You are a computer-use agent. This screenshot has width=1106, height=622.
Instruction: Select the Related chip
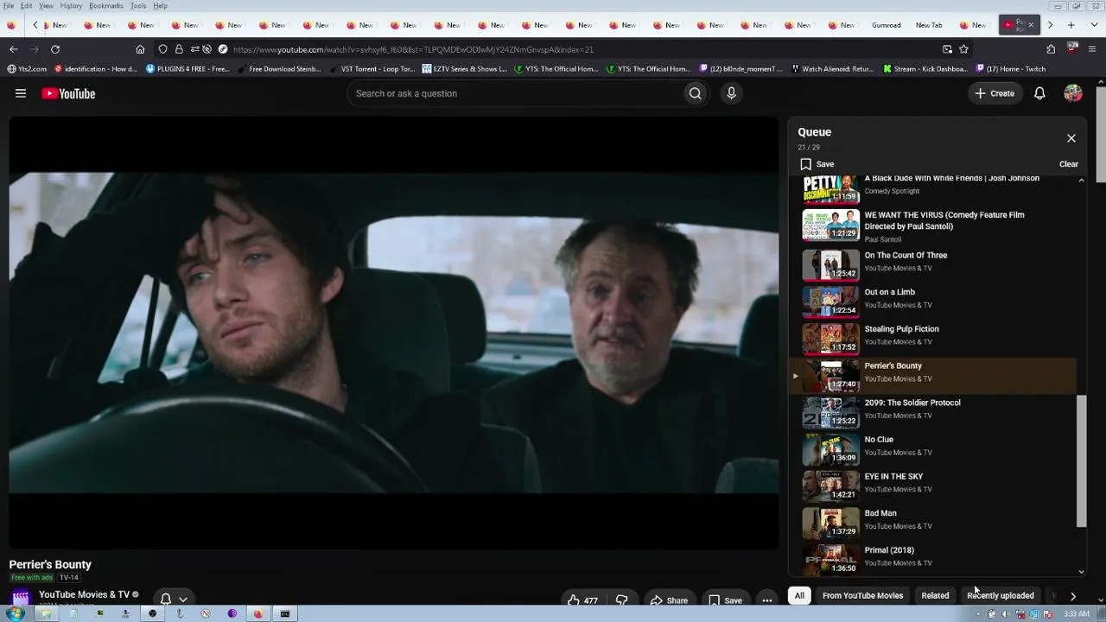(935, 595)
